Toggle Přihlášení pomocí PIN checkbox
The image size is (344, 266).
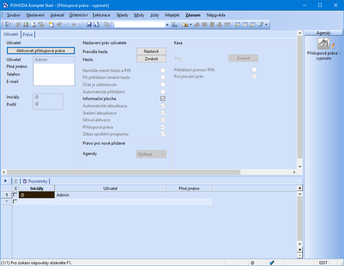(254, 70)
